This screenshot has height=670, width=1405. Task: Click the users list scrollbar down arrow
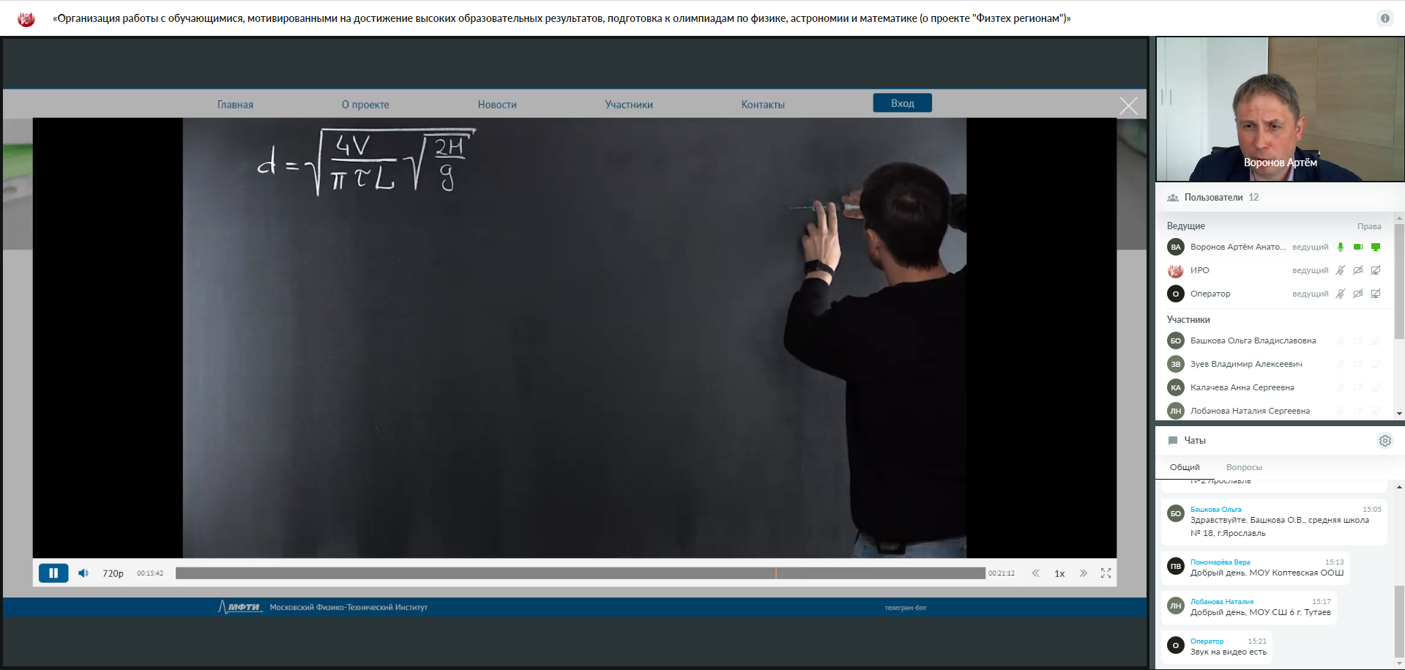(1399, 414)
